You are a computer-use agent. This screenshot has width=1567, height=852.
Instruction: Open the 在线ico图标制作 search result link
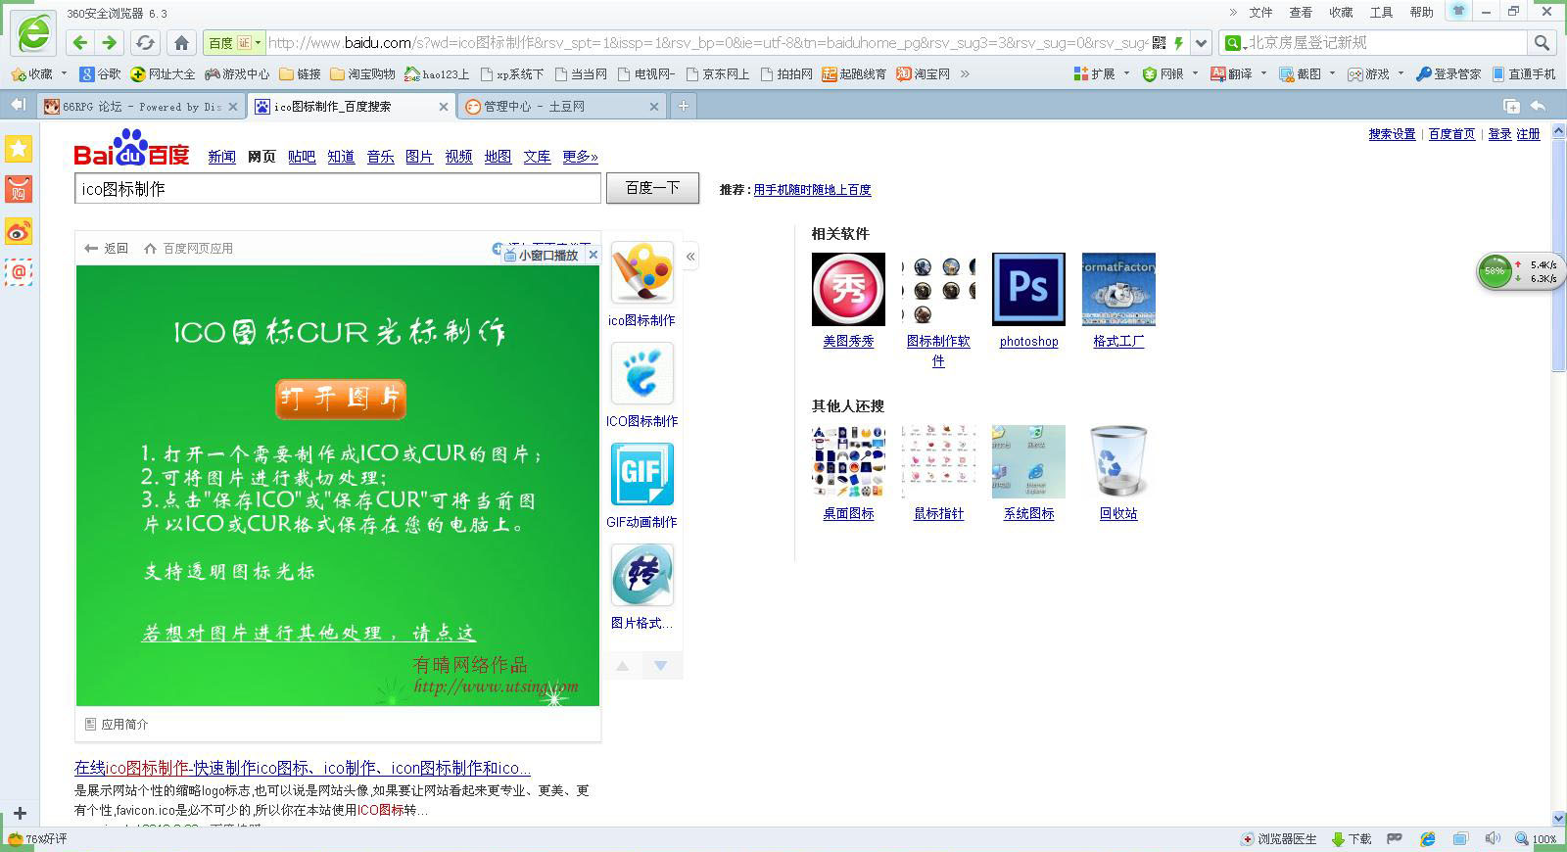tap(303, 768)
